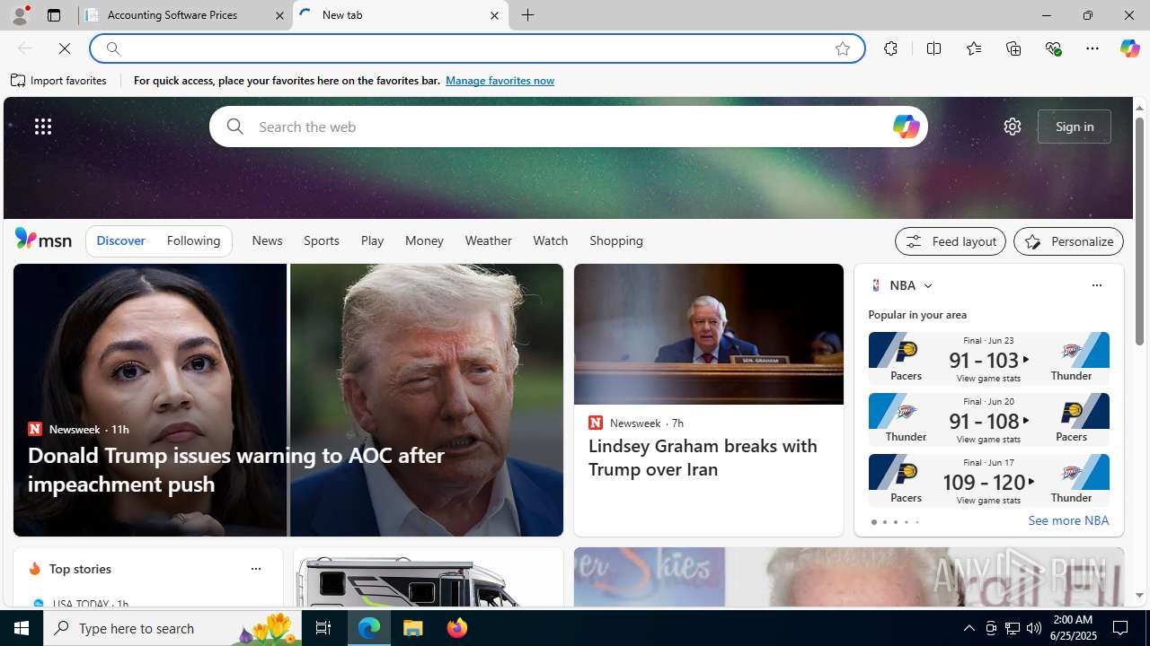
Task: Open the News section
Action: point(267,240)
